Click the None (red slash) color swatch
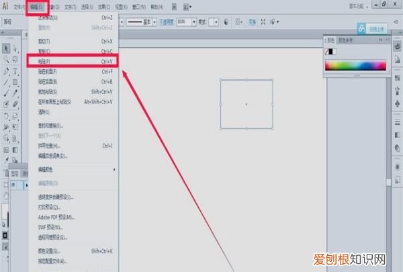This screenshot has height=272, width=403. coord(328,51)
